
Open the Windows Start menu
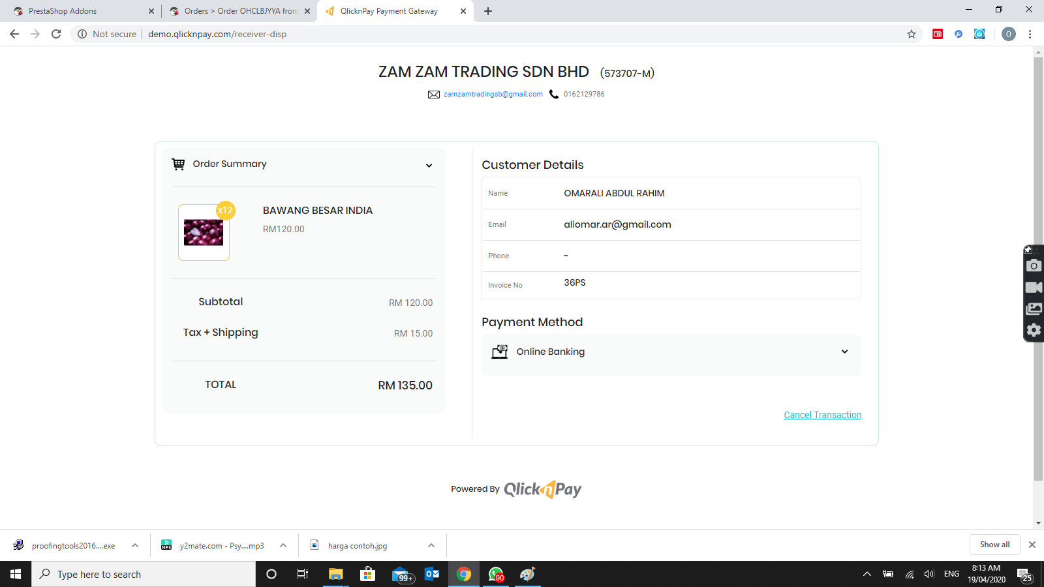[16, 574]
